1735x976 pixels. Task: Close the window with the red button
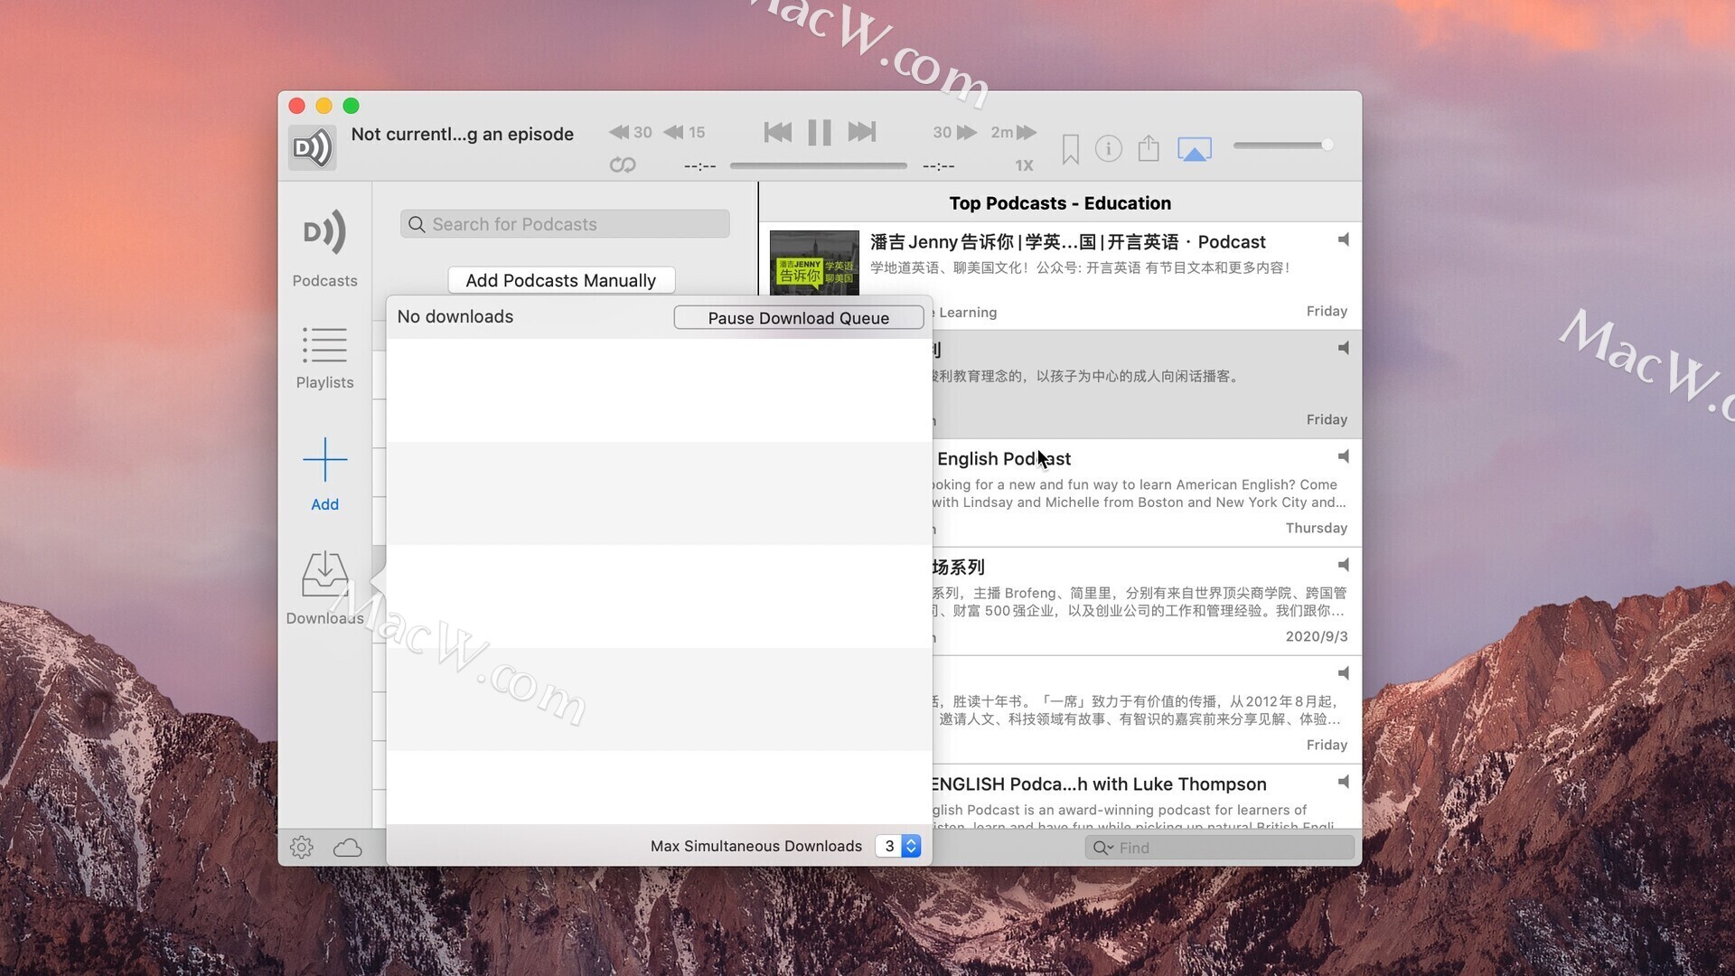click(296, 106)
